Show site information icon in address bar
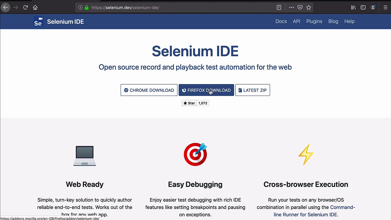Image resolution: width=391 pixels, height=220 pixels. [80, 7]
